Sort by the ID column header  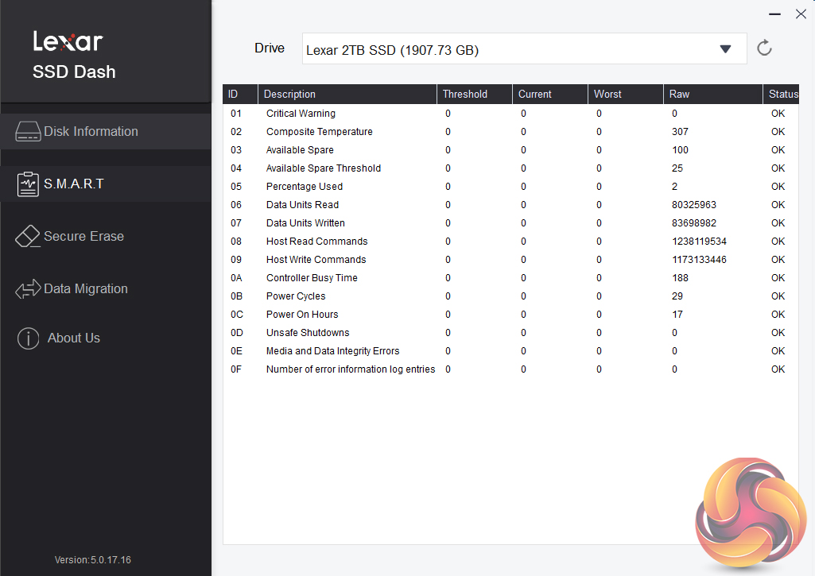tap(240, 94)
